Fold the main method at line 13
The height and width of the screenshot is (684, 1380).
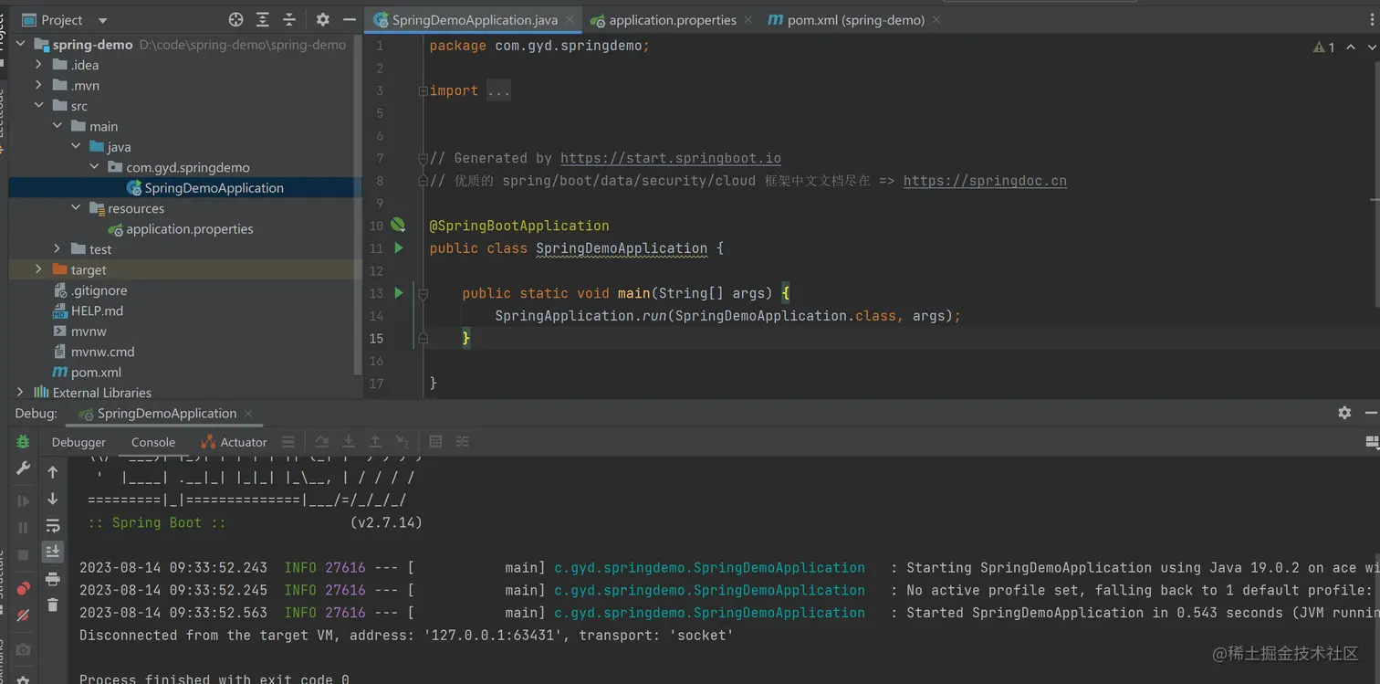423,294
